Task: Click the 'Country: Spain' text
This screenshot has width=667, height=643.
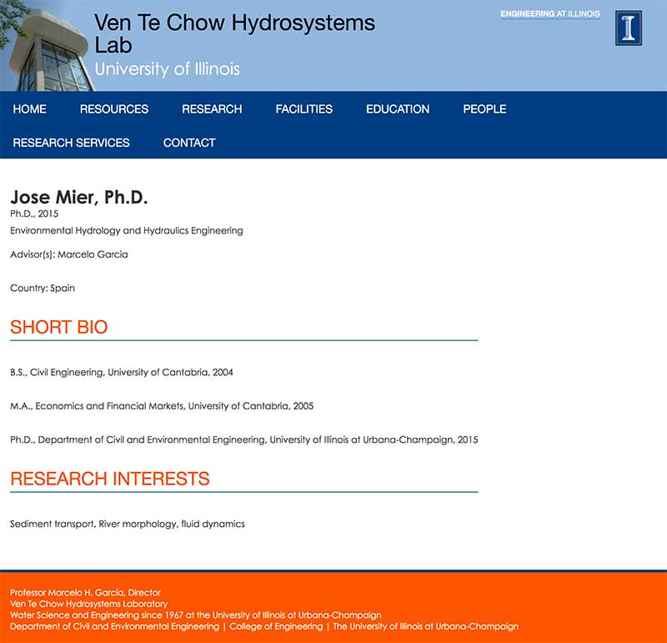Action: pos(43,288)
